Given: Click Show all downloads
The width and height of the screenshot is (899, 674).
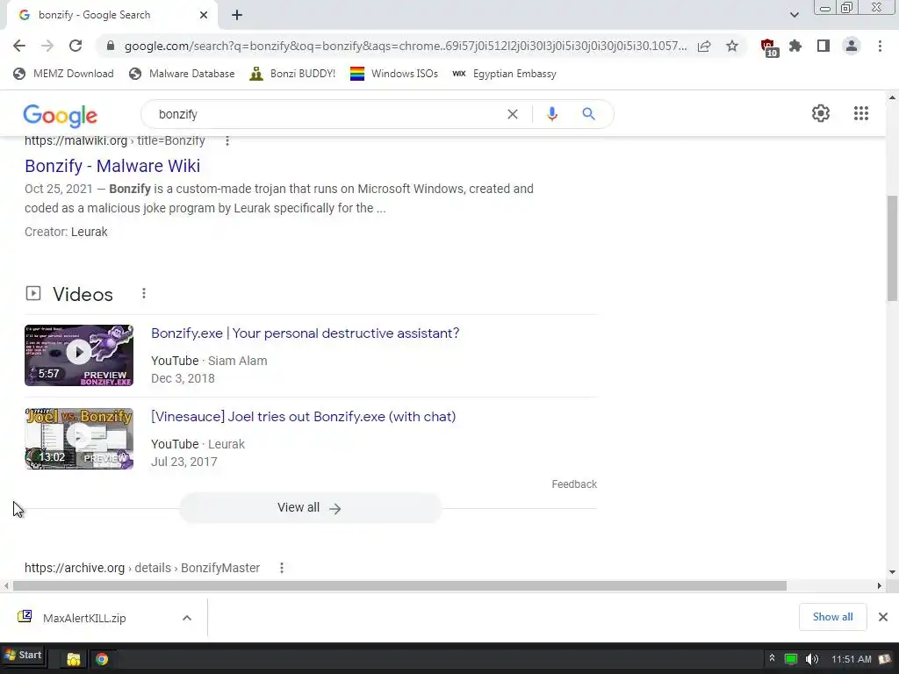Looking at the screenshot, I should pyautogui.click(x=832, y=617).
